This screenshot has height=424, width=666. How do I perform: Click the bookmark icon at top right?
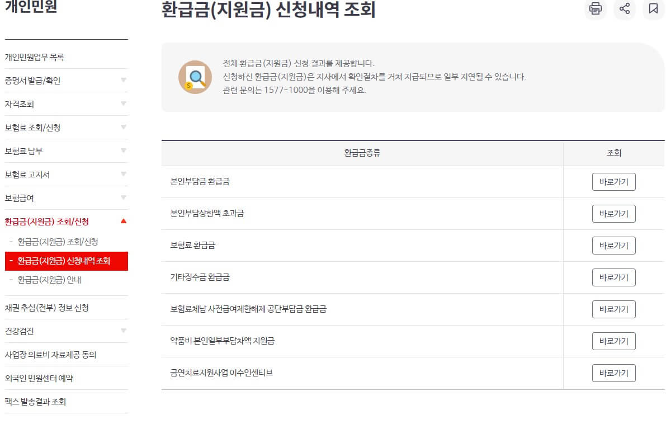tap(654, 10)
